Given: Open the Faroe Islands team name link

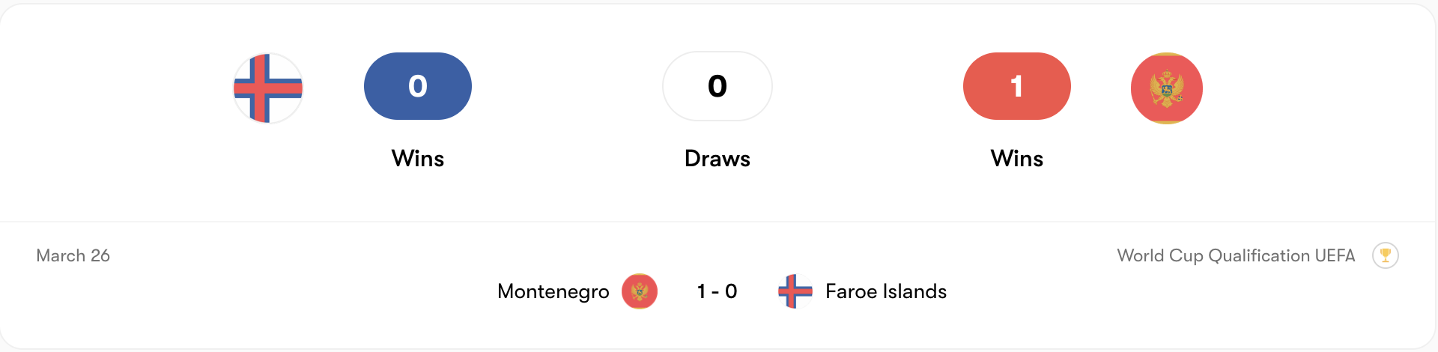Looking at the screenshot, I should click(885, 291).
